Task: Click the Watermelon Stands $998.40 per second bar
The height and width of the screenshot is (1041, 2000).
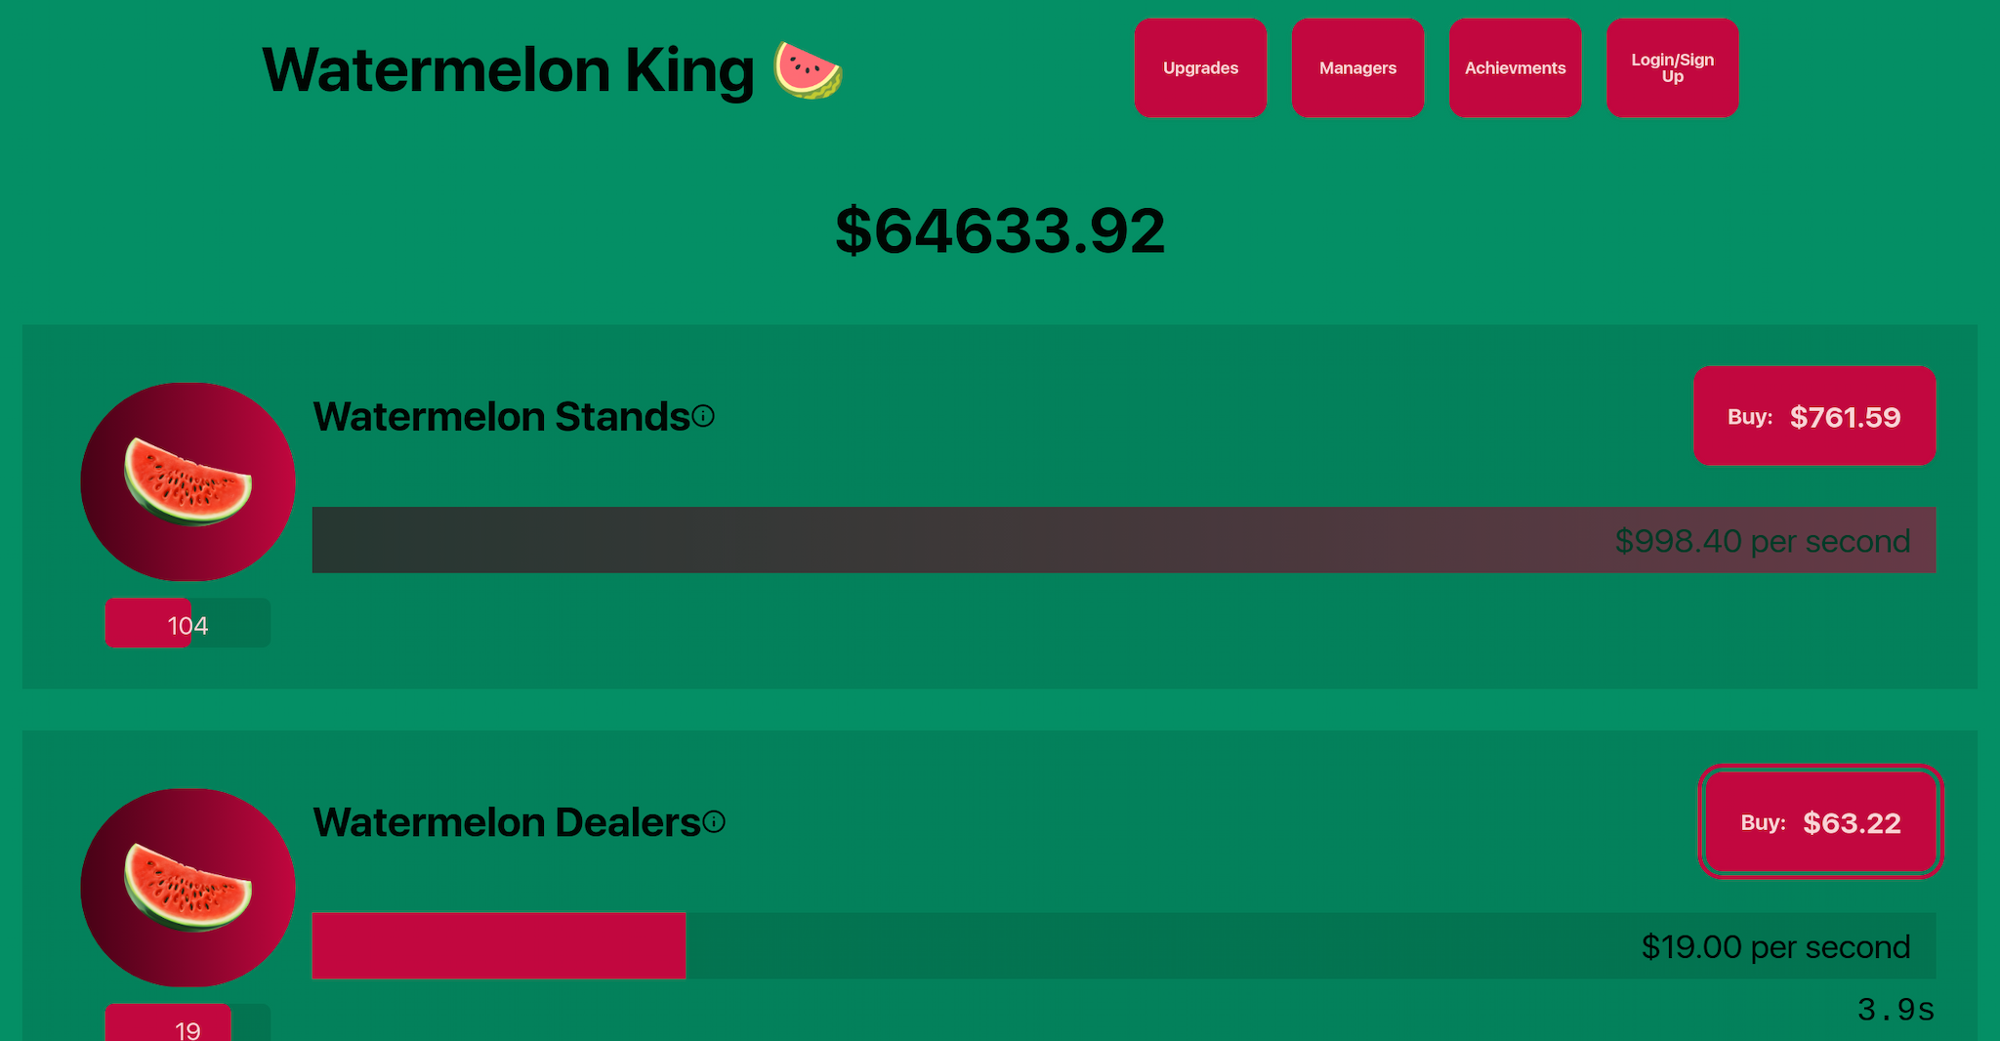Action: tap(1124, 540)
